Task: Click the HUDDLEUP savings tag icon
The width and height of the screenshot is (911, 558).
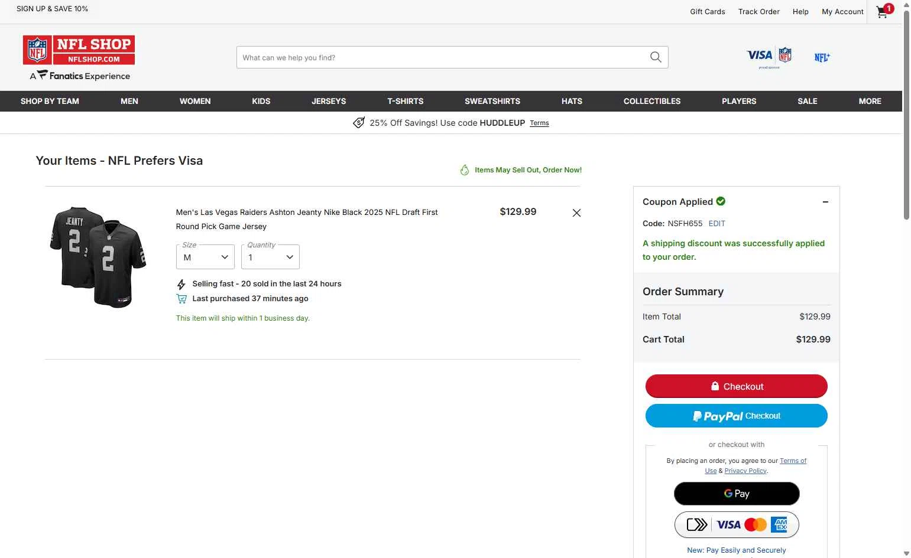Action: [359, 123]
